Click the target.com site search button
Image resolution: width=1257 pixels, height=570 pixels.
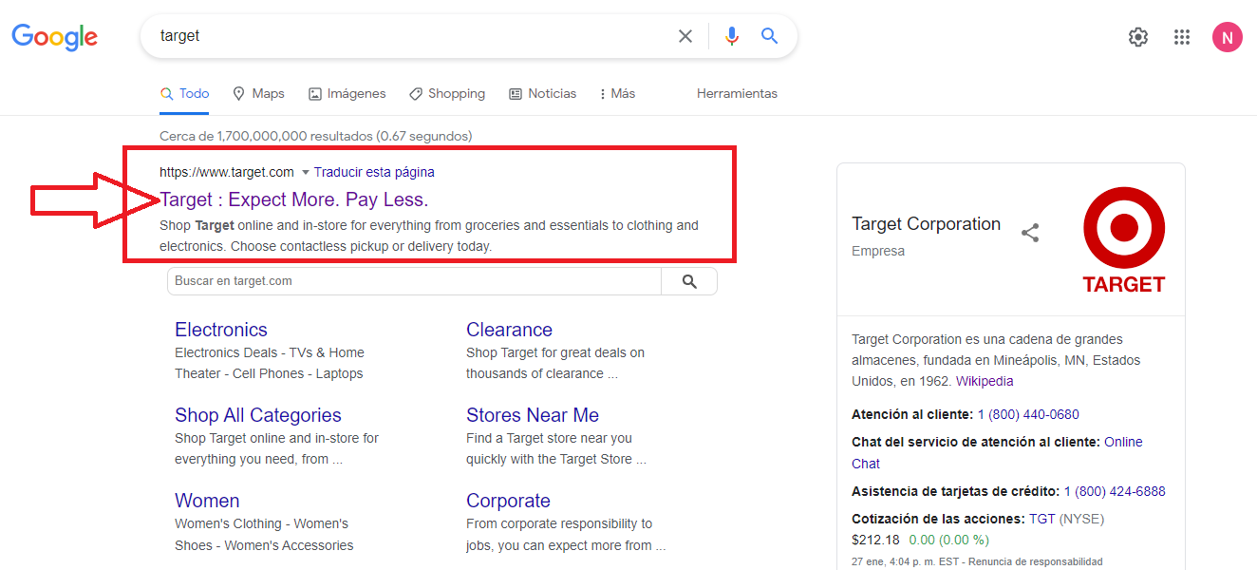tap(689, 281)
